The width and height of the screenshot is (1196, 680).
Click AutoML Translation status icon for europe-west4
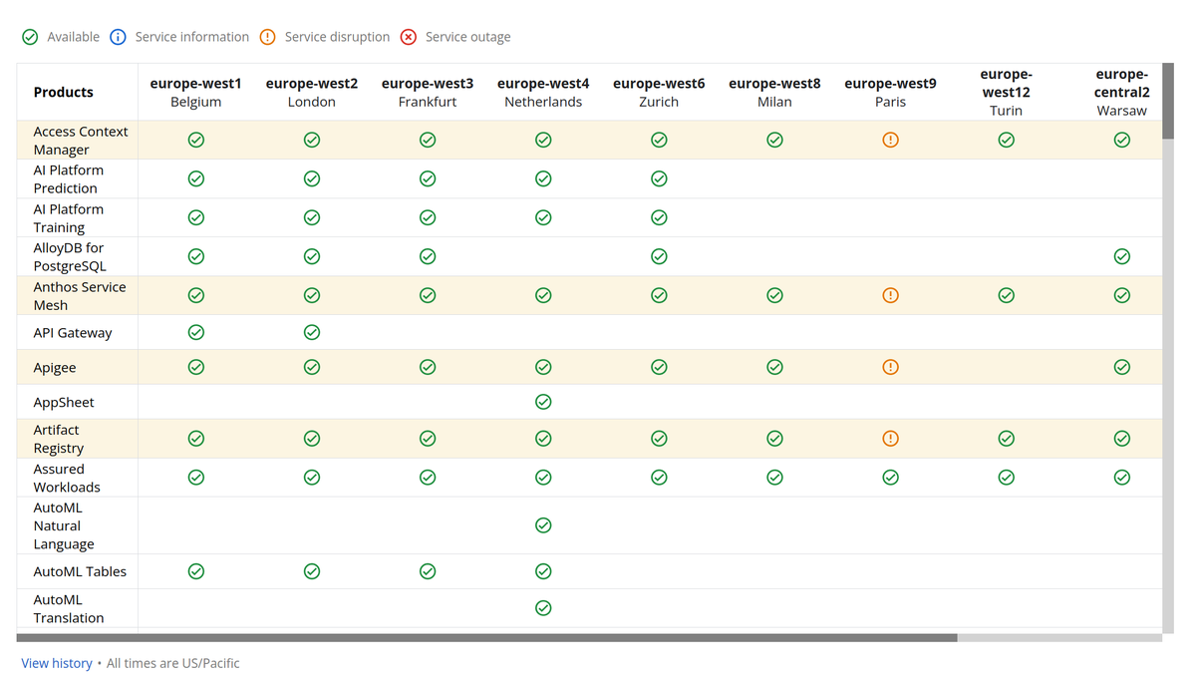click(x=543, y=608)
